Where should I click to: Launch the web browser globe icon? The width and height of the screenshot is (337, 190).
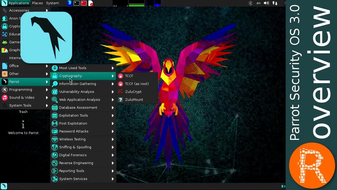point(69,3)
